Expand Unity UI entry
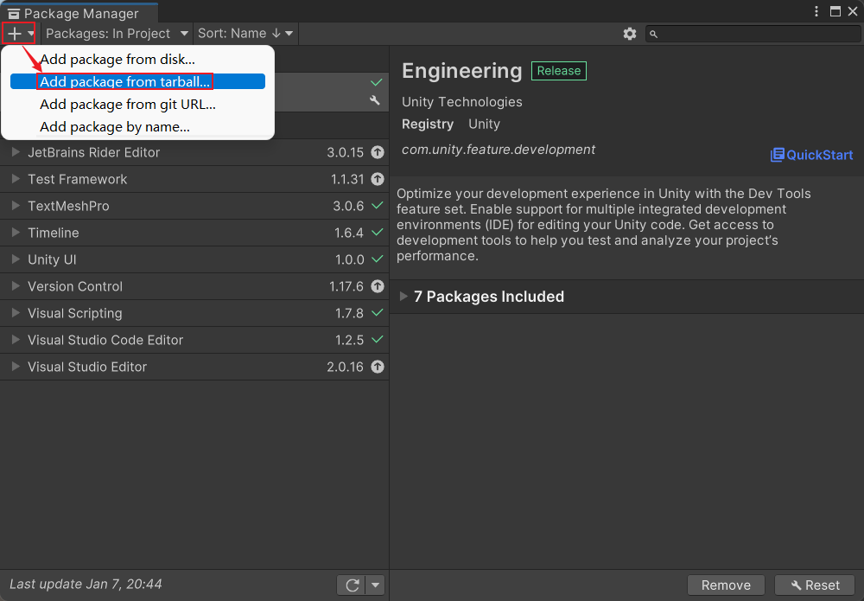This screenshot has width=864, height=601. 16,259
